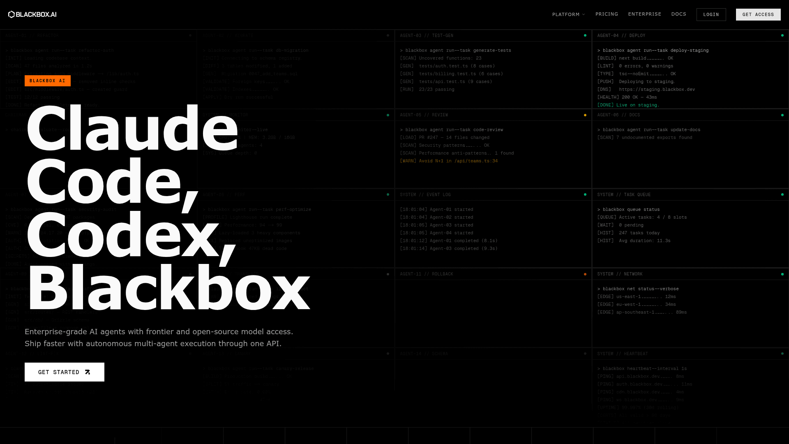The height and width of the screenshot is (444, 789).
Task: Click the 'ap-southeast-1' 89ms line
Action: coord(642,312)
